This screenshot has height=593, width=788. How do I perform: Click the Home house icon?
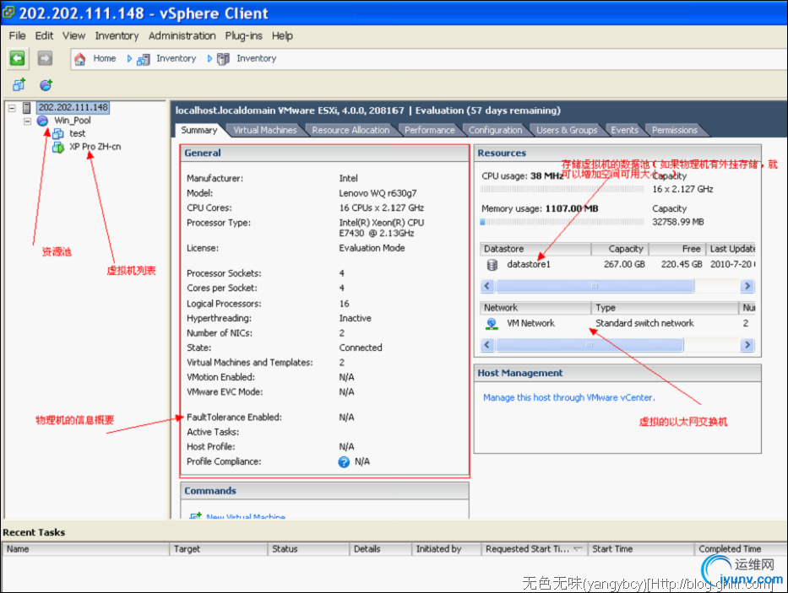point(80,59)
